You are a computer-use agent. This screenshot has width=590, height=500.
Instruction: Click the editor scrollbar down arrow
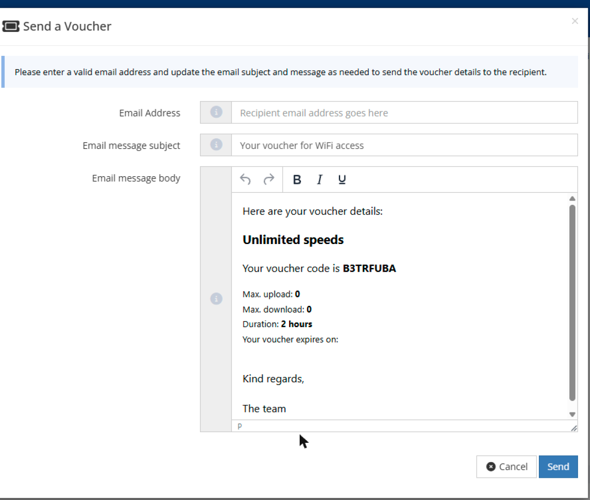(572, 414)
